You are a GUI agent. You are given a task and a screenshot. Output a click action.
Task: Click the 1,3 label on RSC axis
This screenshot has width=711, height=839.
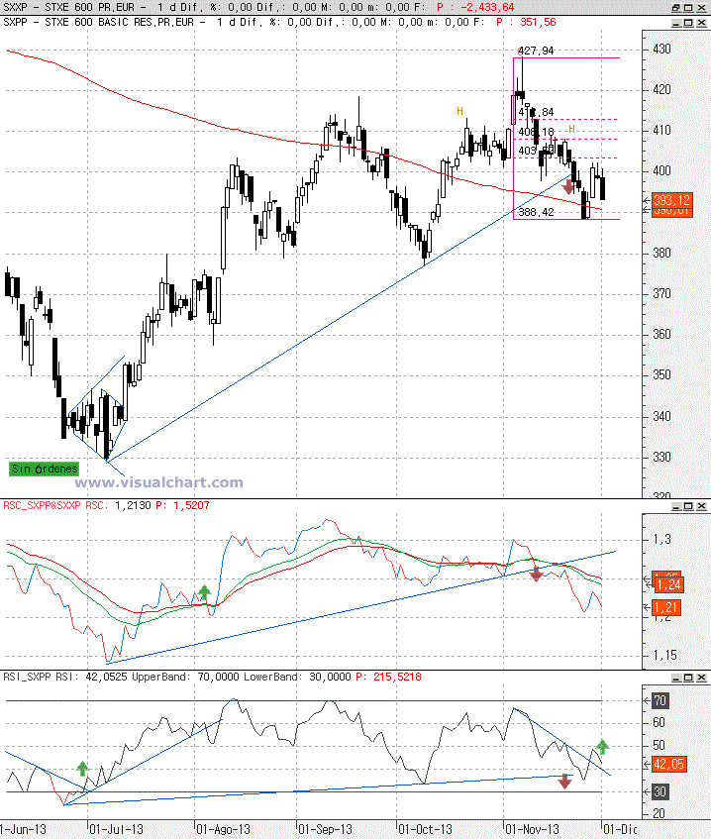coord(661,539)
